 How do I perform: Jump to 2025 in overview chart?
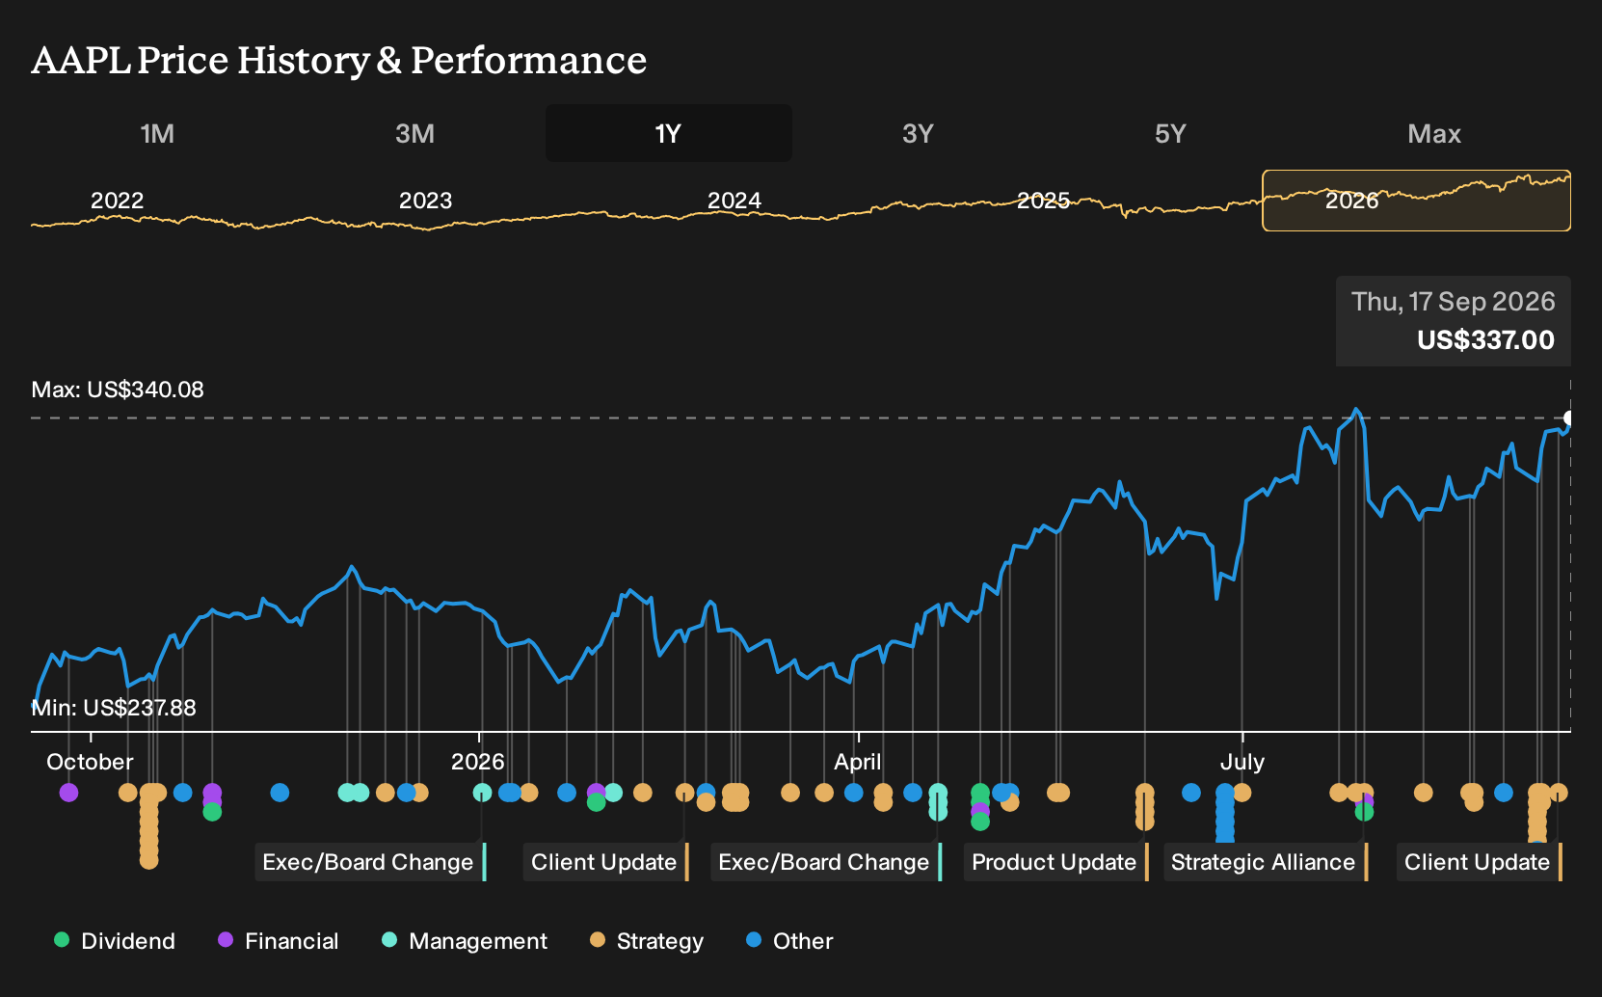[x=1043, y=201]
